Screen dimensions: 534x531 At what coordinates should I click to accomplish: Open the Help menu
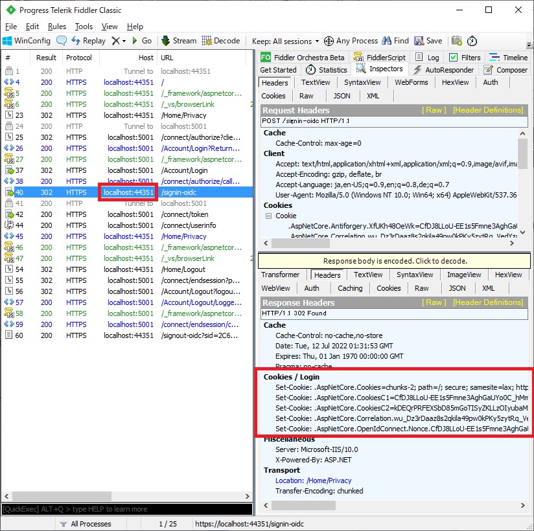(135, 27)
